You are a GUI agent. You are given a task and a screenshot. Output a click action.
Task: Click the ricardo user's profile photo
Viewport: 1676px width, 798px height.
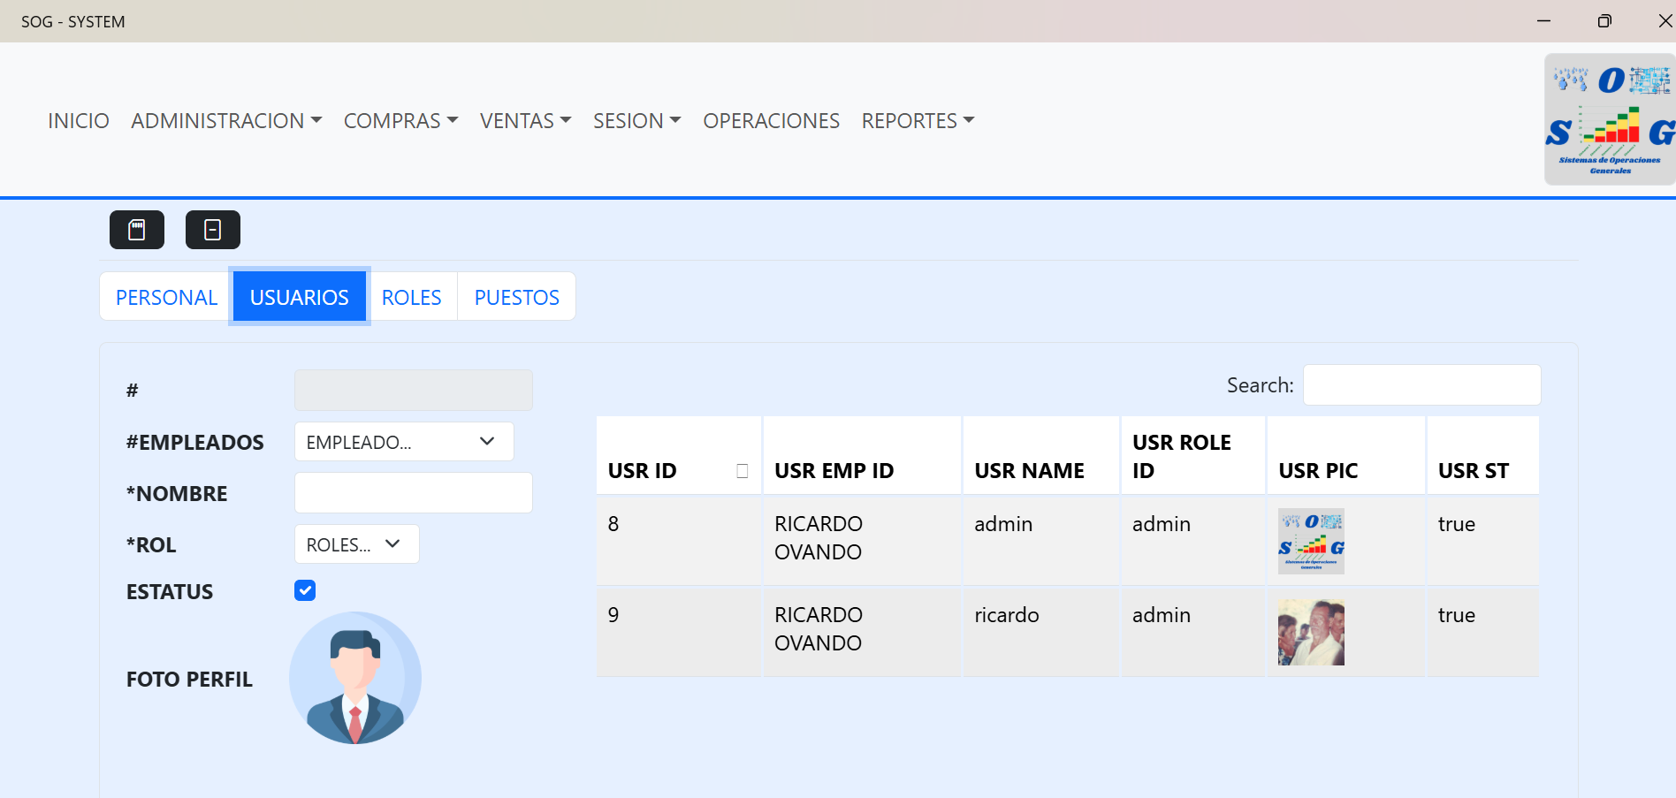pyautogui.click(x=1311, y=632)
